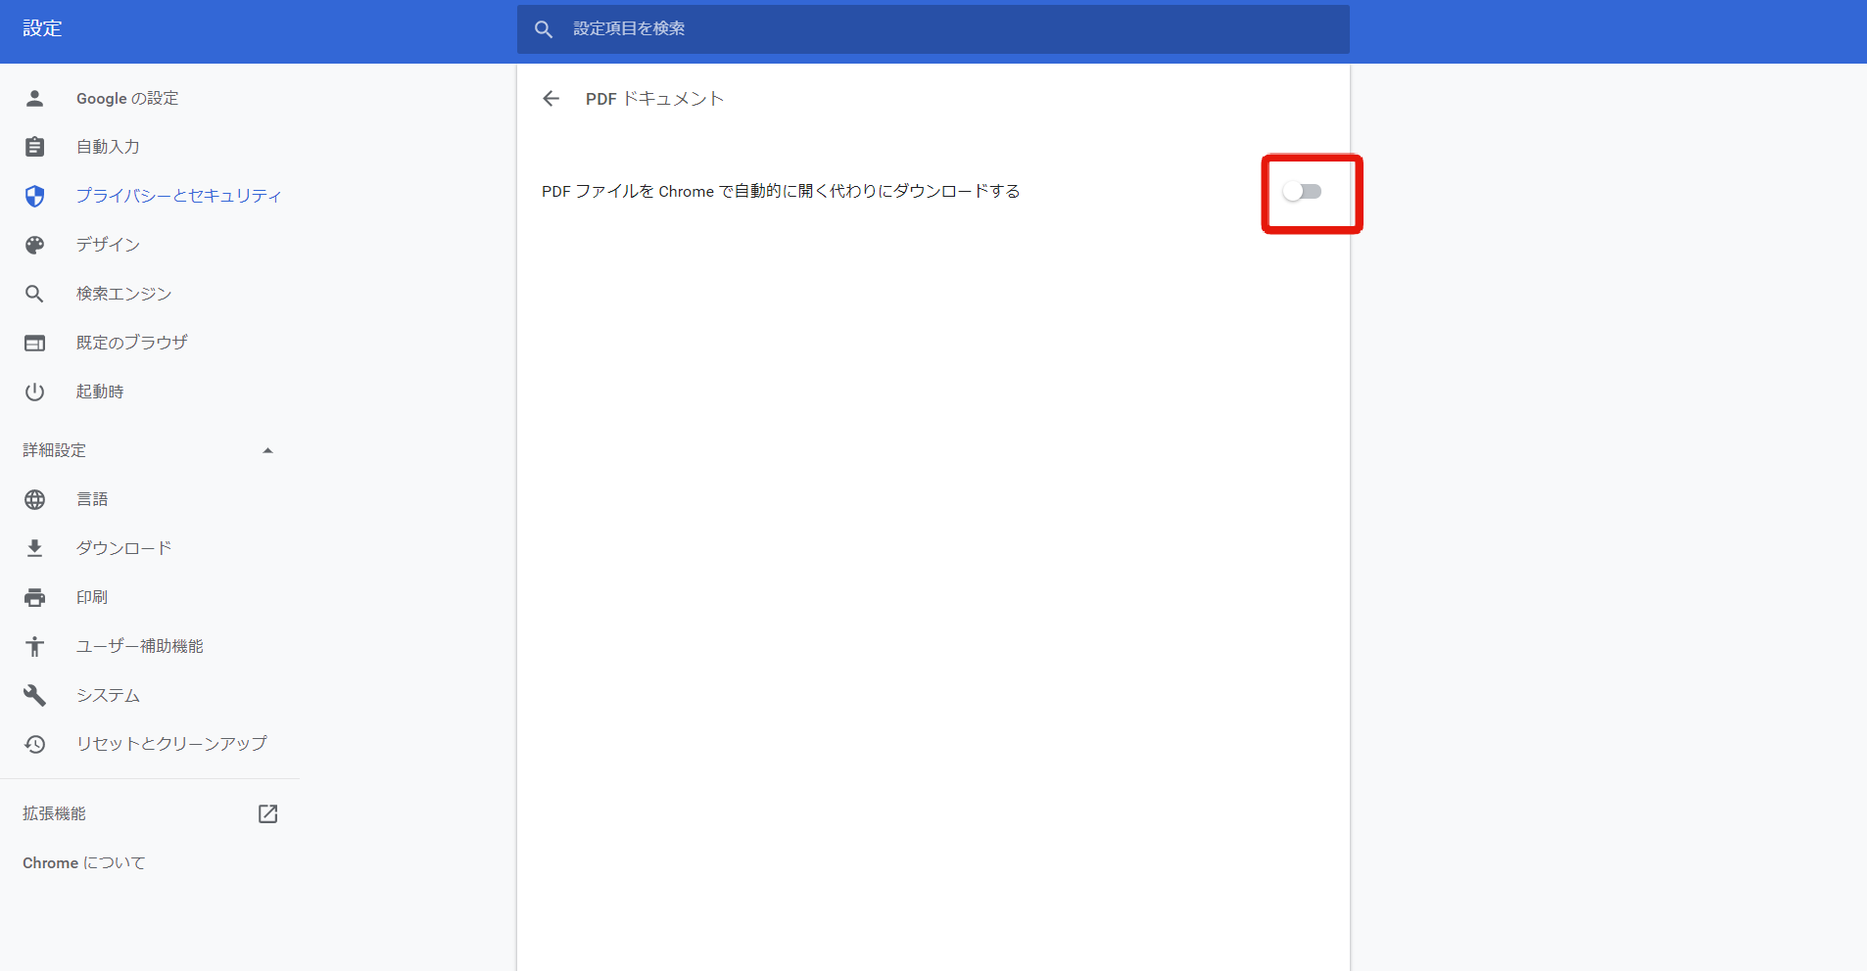Open 検索エンジン settings section

(123, 294)
